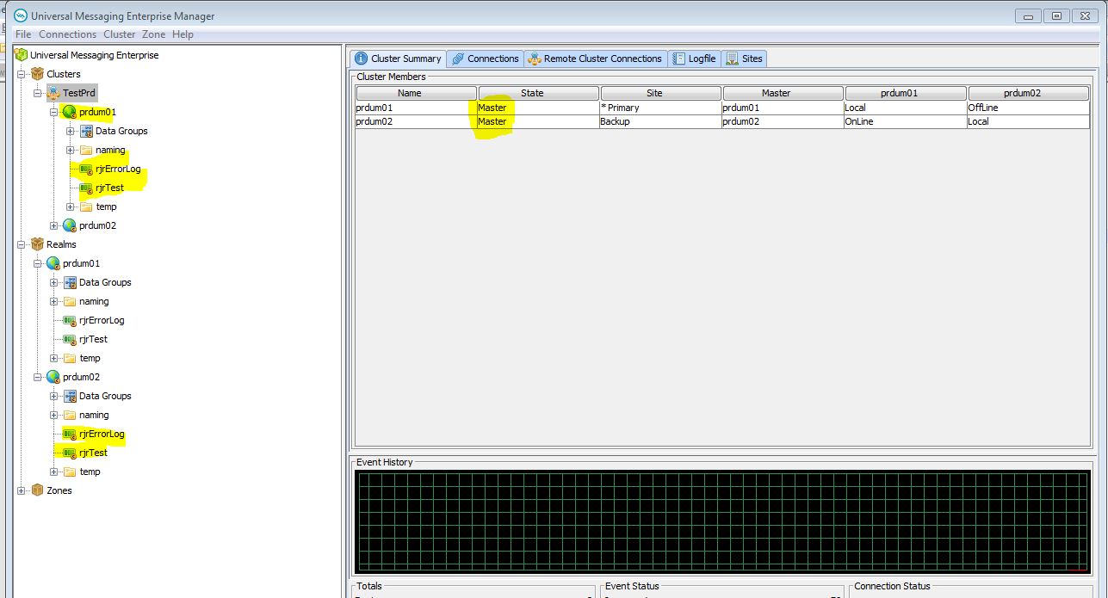1108x598 pixels.
Task: Click the prdum01 column header
Action: coord(906,93)
